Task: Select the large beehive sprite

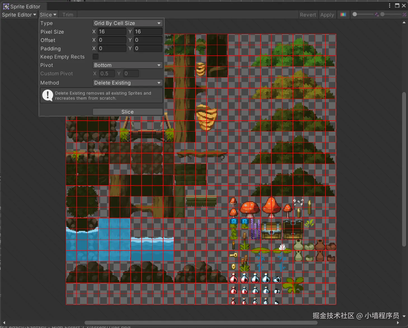Action: click(x=207, y=117)
